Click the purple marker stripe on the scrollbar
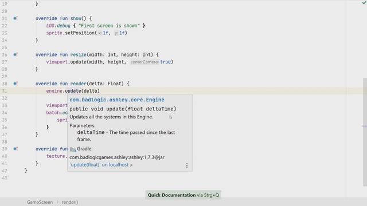The height and width of the screenshot is (206, 367). click(364, 126)
